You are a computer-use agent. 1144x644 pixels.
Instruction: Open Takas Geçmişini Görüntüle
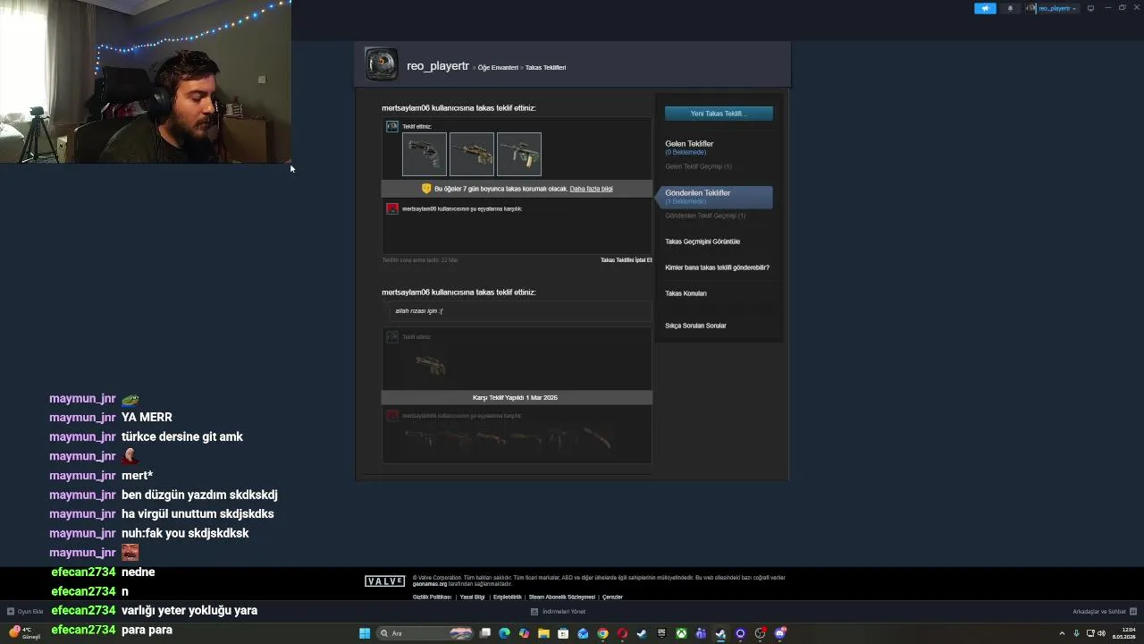702,241
